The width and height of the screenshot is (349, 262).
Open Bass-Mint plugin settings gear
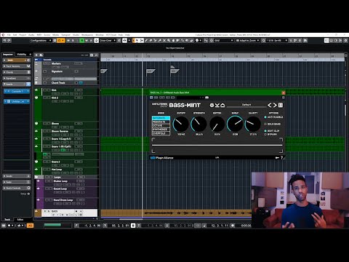tap(212, 105)
